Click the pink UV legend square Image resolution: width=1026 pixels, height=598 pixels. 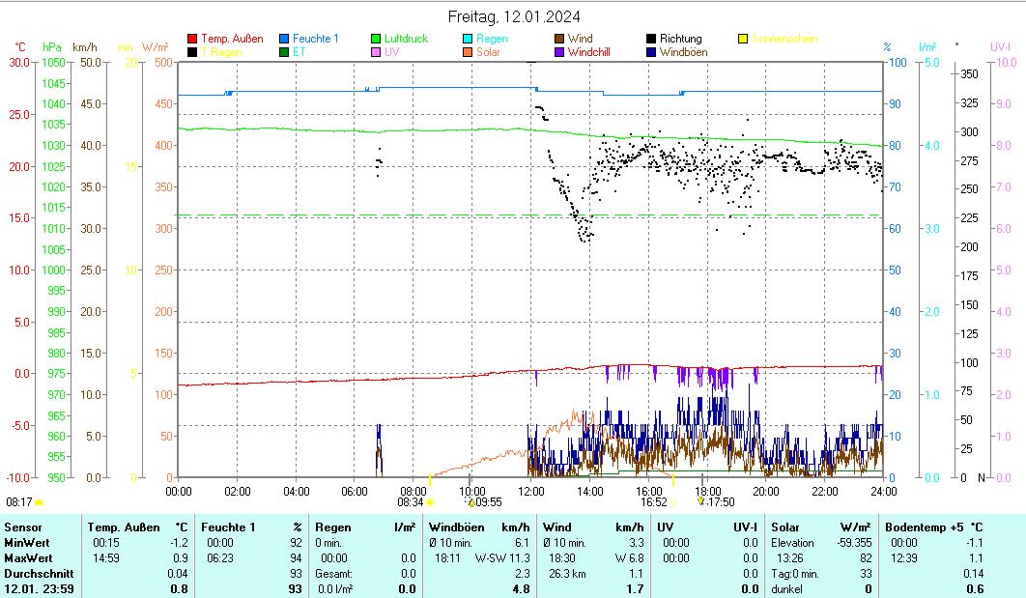376,52
